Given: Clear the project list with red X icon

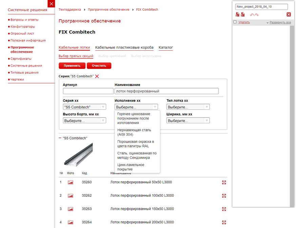Looking at the screenshot, I should tap(289, 14).
